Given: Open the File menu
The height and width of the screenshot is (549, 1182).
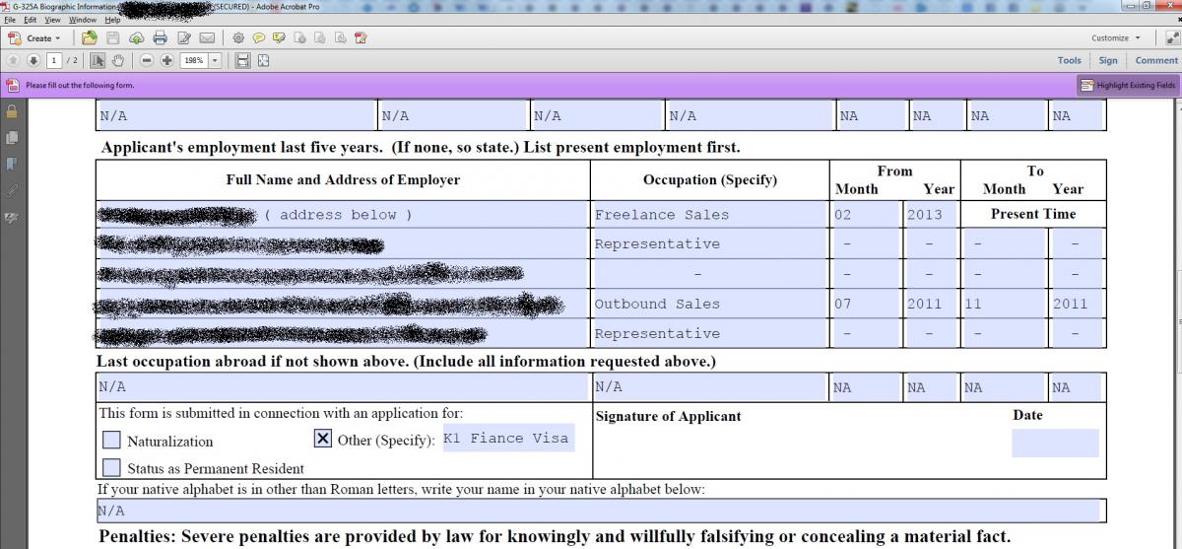Looking at the screenshot, I should [11, 20].
